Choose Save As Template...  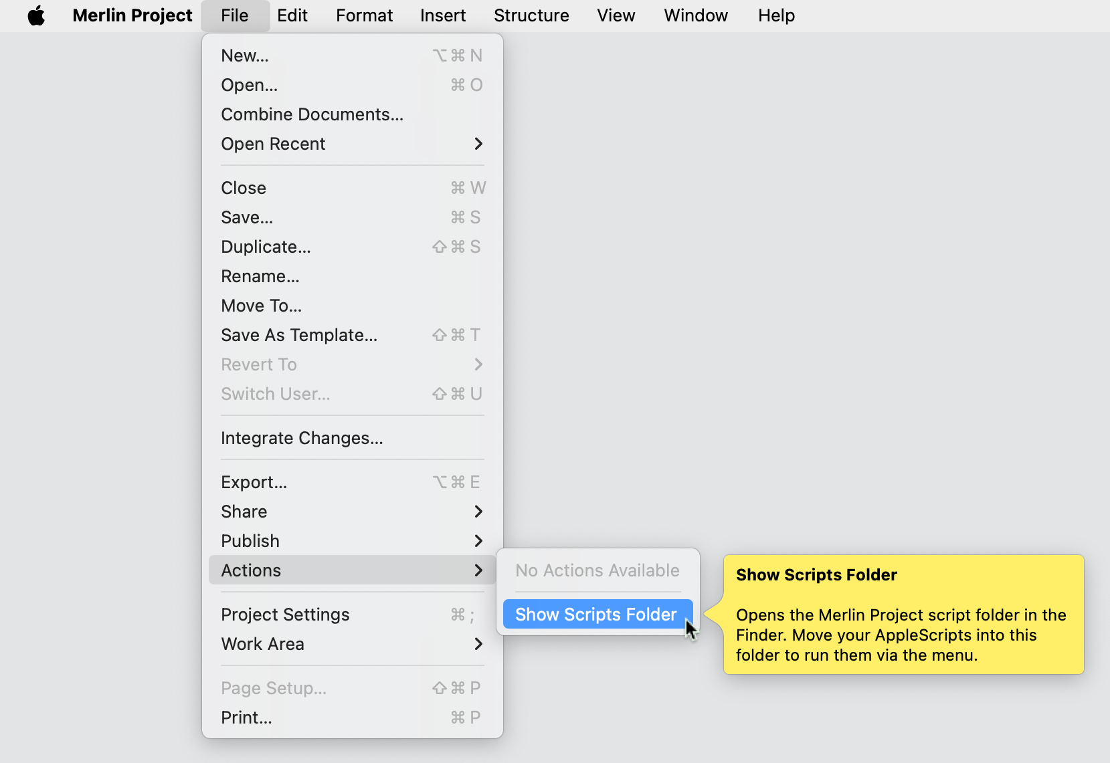[353, 335]
